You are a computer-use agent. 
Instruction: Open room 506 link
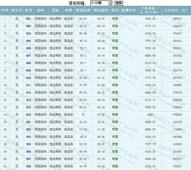pos(29,151)
